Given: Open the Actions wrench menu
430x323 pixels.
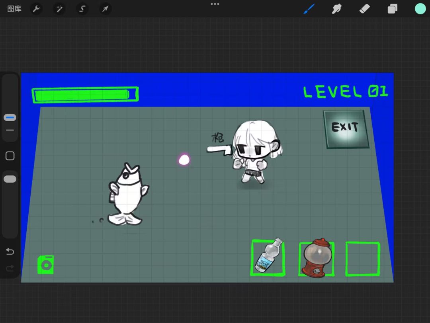Looking at the screenshot, I should tap(36, 9).
